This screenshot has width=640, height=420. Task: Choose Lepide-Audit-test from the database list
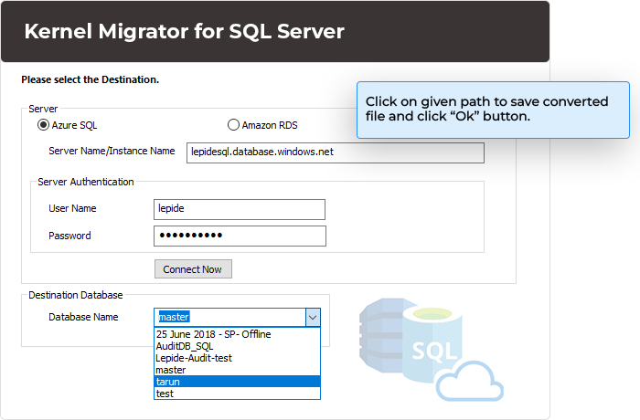click(237, 358)
